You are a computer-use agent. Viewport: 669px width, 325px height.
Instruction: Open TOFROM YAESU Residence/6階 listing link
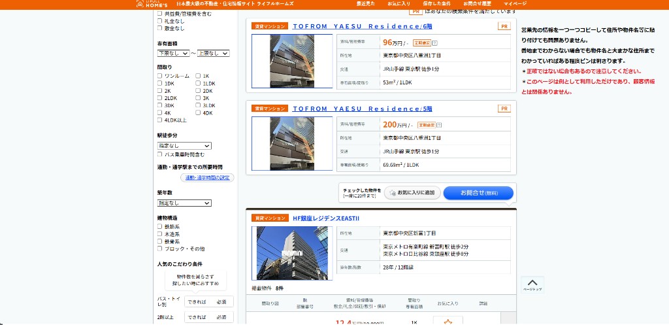pos(362,26)
